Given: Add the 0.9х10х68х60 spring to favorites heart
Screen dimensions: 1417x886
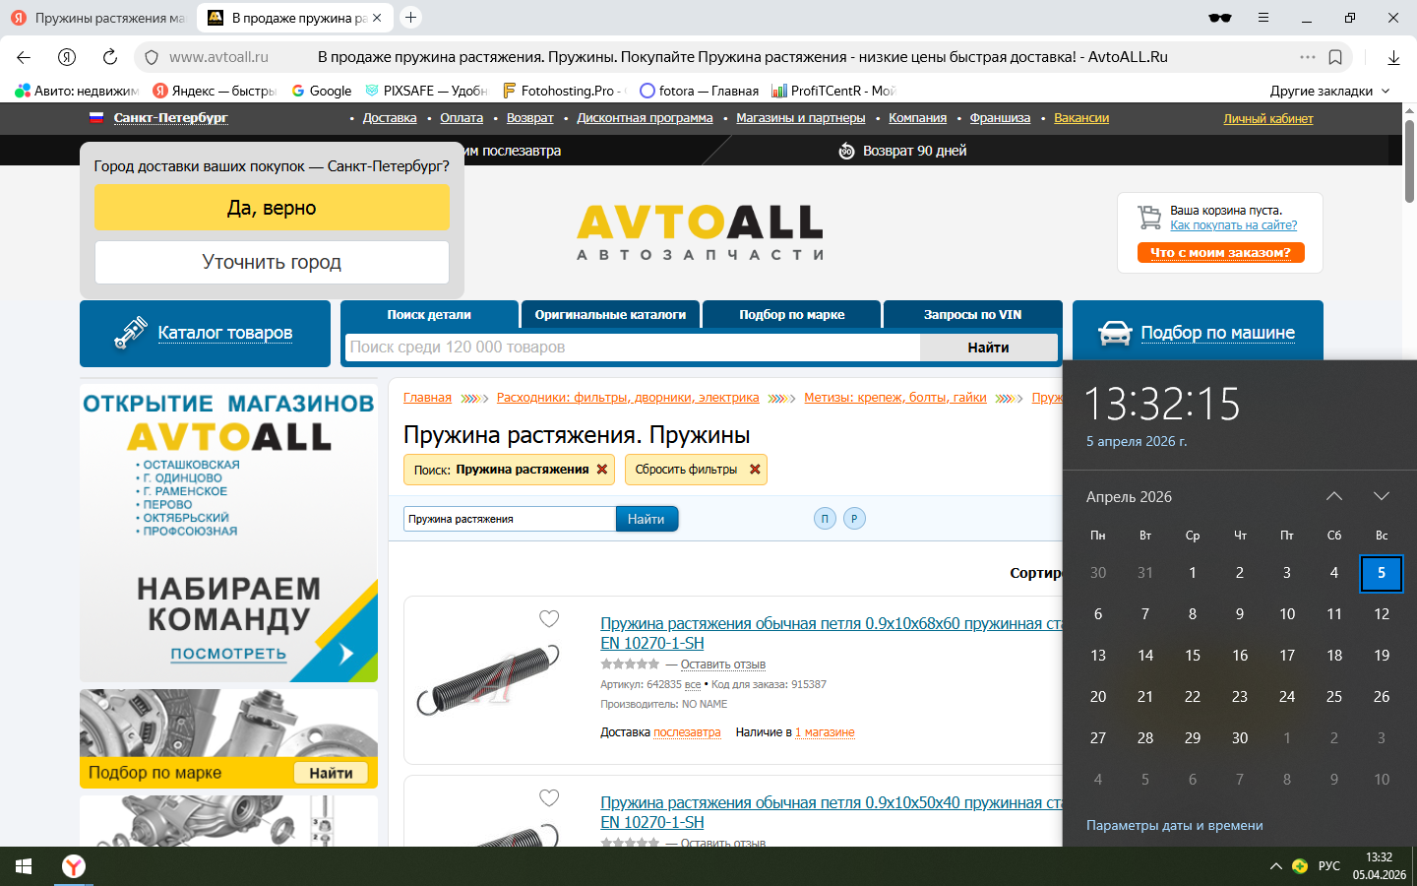Looking at the screenshot, I should click(549, 618).
